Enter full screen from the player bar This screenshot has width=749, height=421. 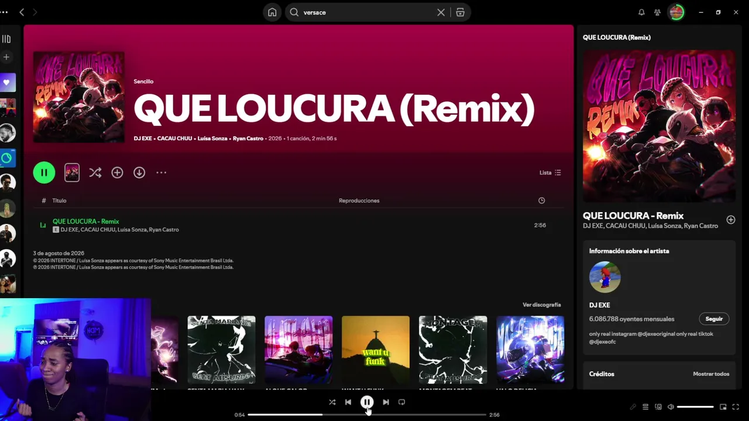click(x=736, y=407)
